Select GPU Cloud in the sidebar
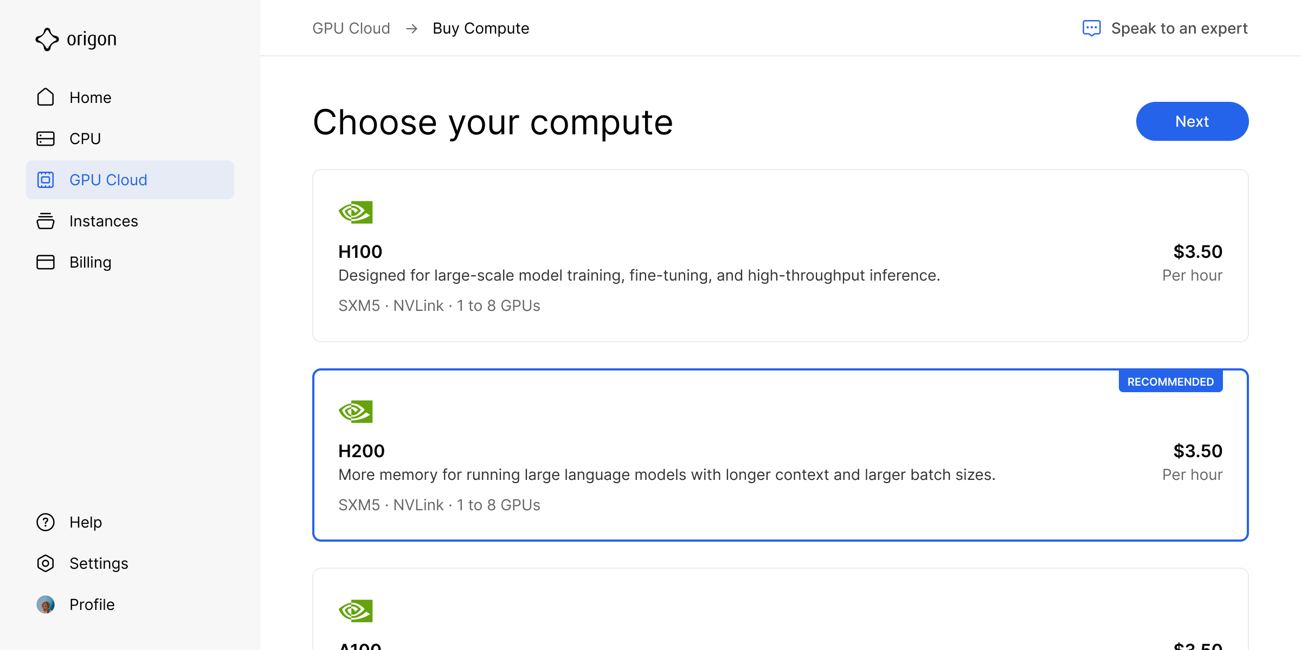1301x650 pixels. (130, 180)
